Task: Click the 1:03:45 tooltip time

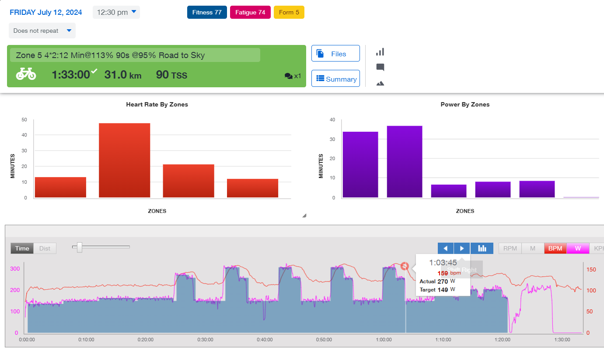Action: [x=443, y=263]
